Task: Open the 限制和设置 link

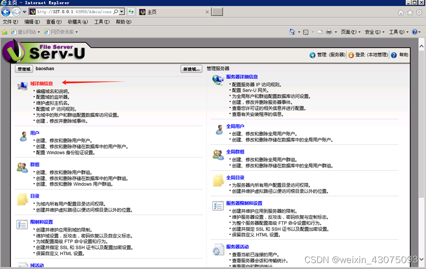Action: coord(41,222)
